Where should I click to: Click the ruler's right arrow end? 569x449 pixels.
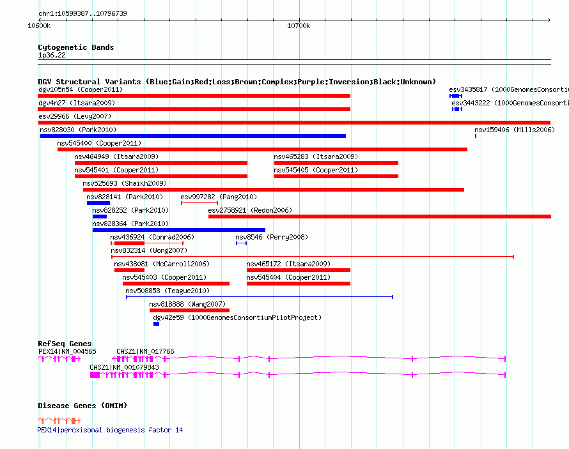coord(549,20)
